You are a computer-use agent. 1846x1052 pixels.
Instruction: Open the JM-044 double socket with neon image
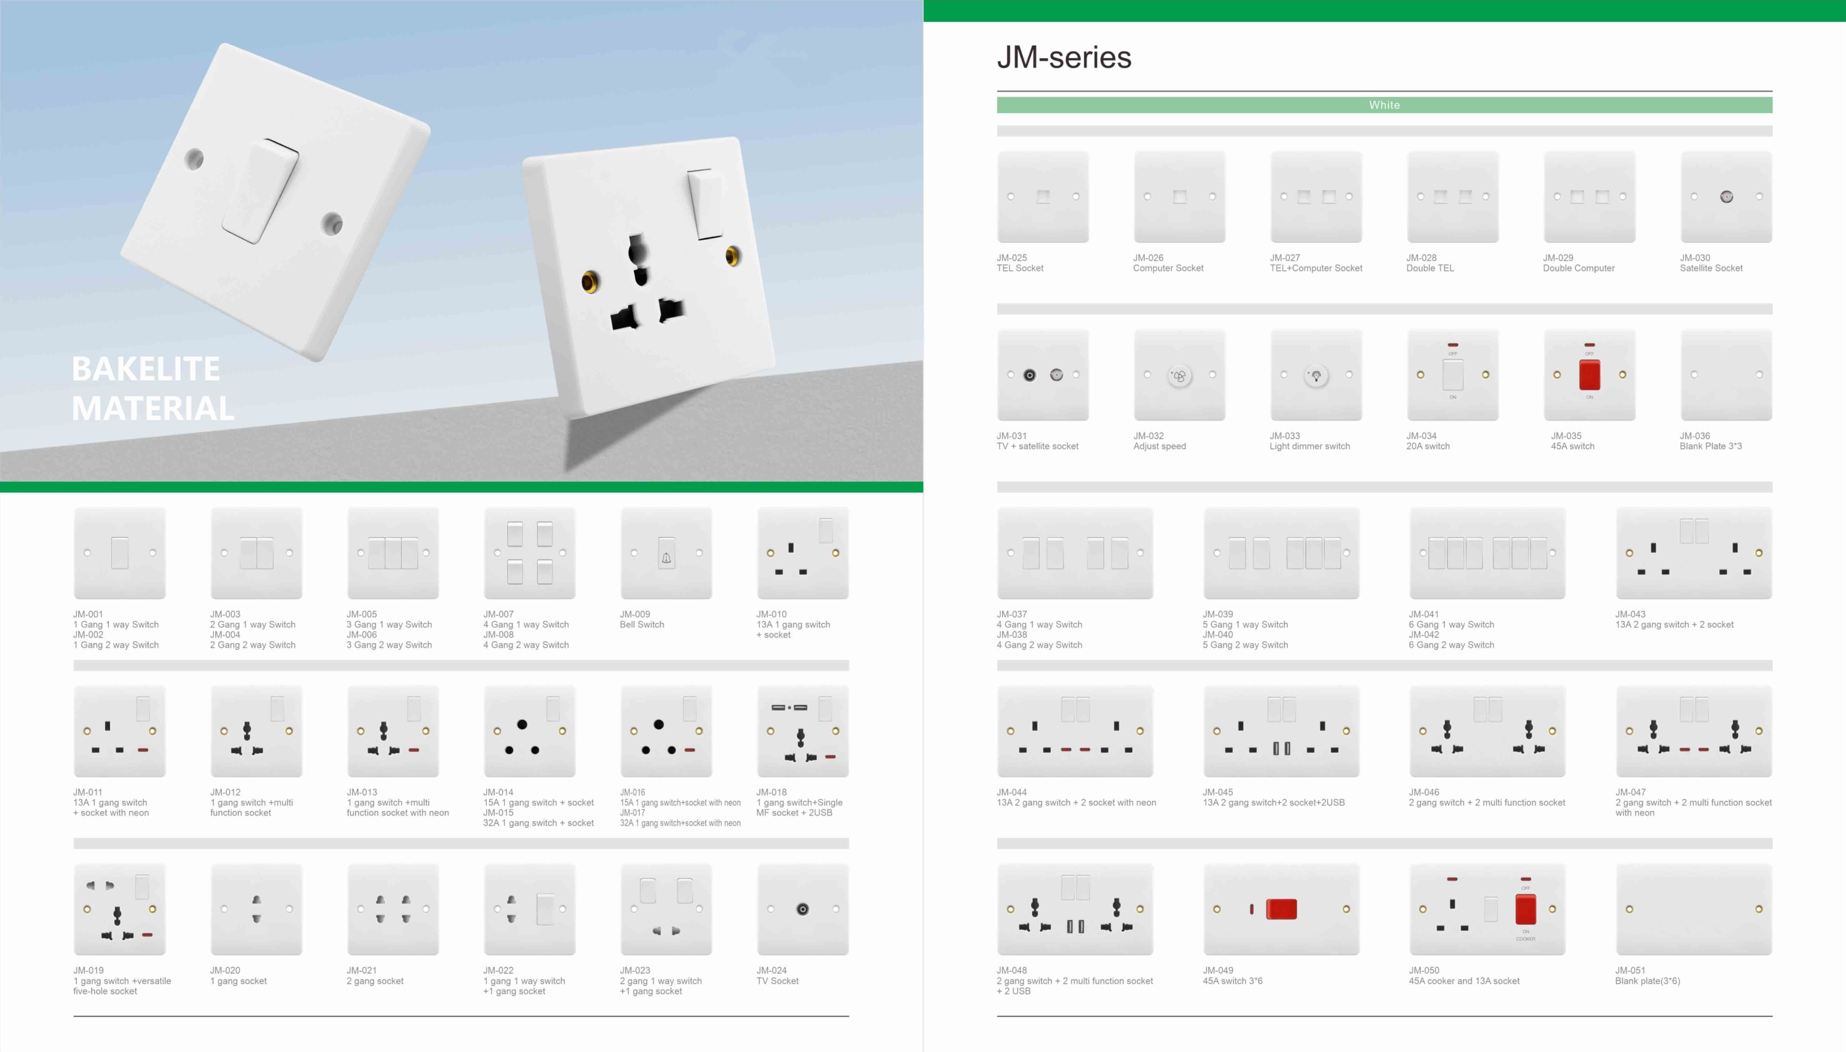pyautogui.click(x=1075, y=731)
